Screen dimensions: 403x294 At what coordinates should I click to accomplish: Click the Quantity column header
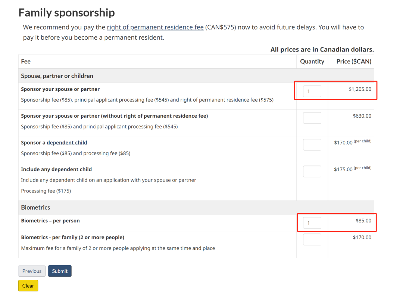coord(312,62)
